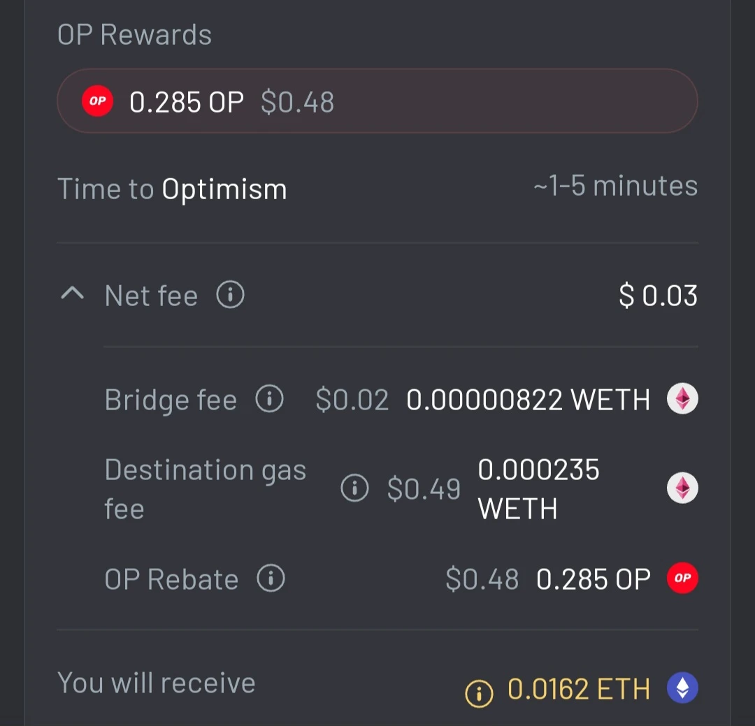Tap the WETH token icon on the Bridge fee row

[x=682, y=398]
